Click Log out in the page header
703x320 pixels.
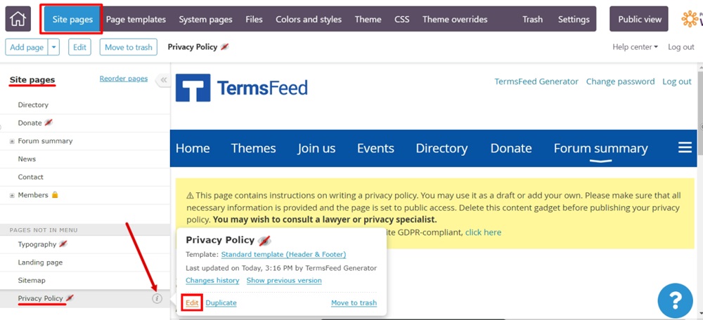point(677,81)
